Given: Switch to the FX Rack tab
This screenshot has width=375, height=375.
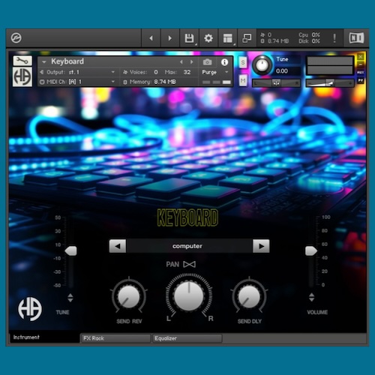Looking at the screenshot, I should tap(115, 338).
